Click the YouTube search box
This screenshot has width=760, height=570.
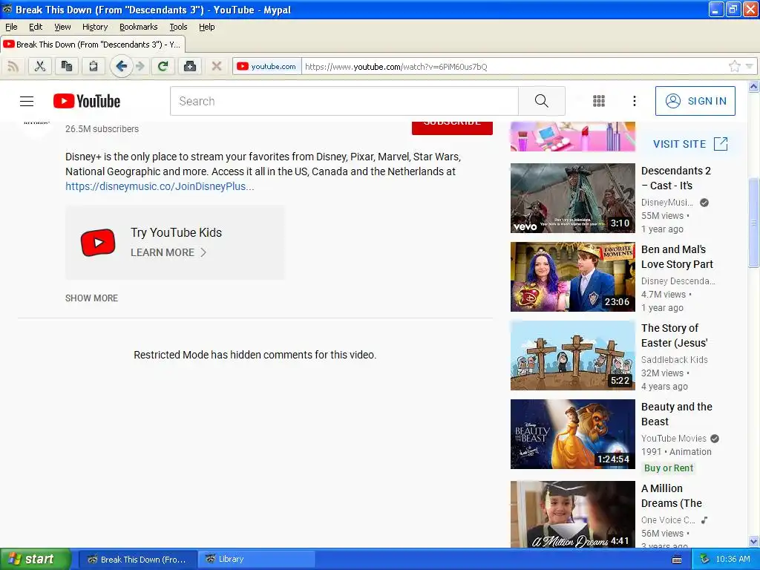point(344,101)
